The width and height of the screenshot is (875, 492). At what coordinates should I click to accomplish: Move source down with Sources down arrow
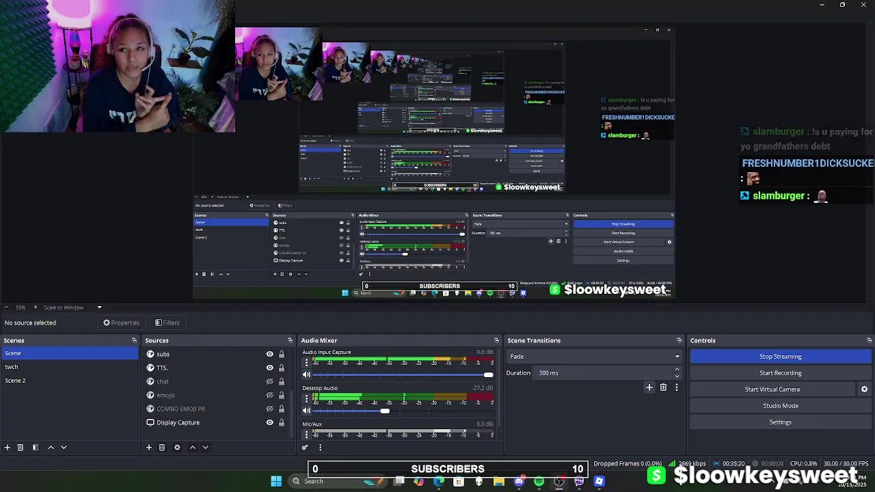coord(205,448)
